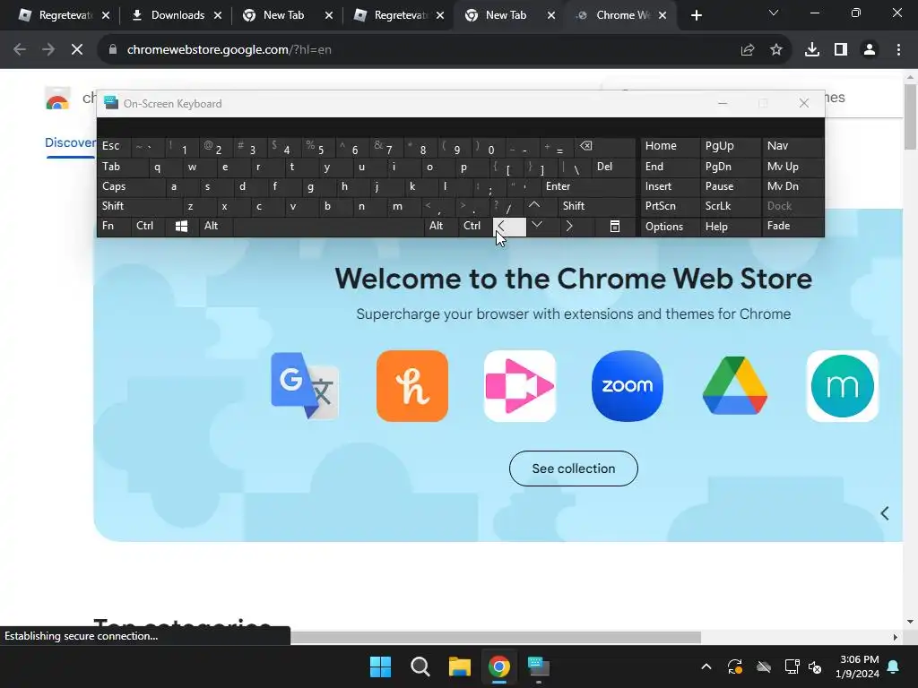The height and width of the screenshot is (688, 918).
Task: Tap the up arrow key on On-Screen Keyboard
Action: point(534,206)
